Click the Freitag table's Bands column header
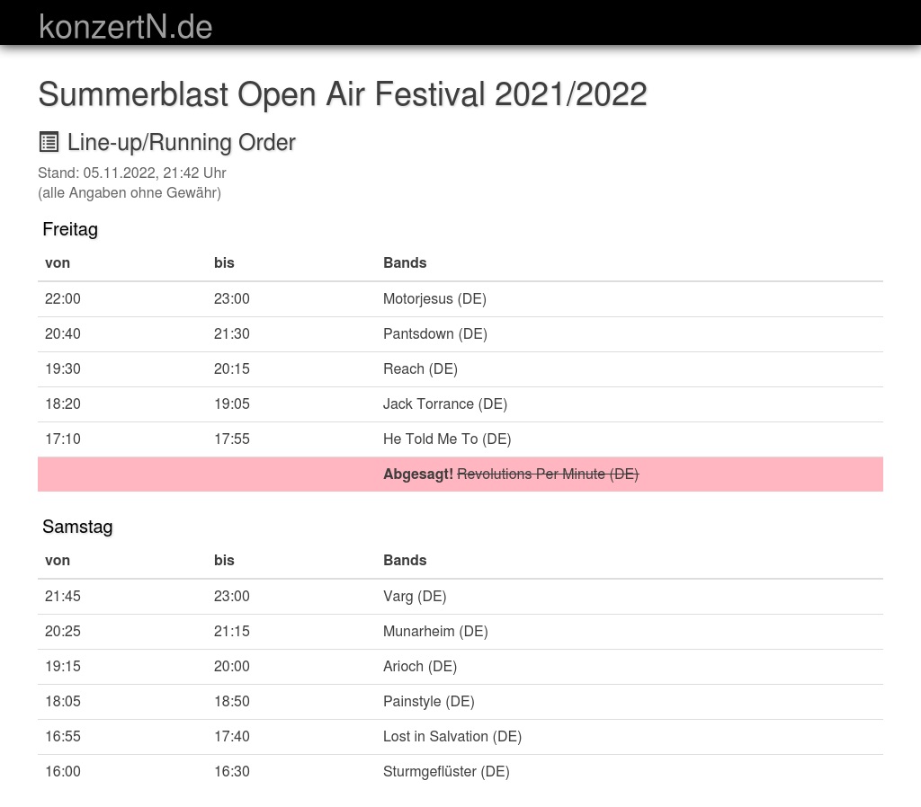The width and height of the screenshot is (921, 807). point(405,262)
